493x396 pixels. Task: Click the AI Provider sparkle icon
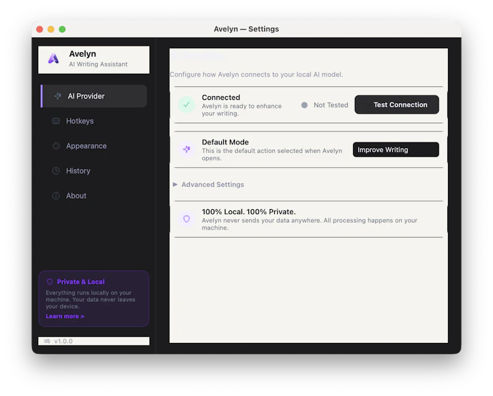57,96
